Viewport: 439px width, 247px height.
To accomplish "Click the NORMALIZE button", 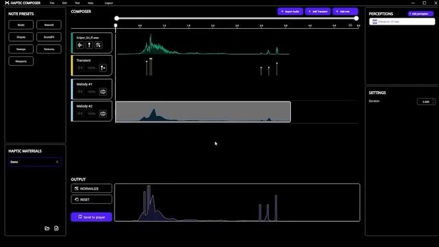I will pos(91,189).
